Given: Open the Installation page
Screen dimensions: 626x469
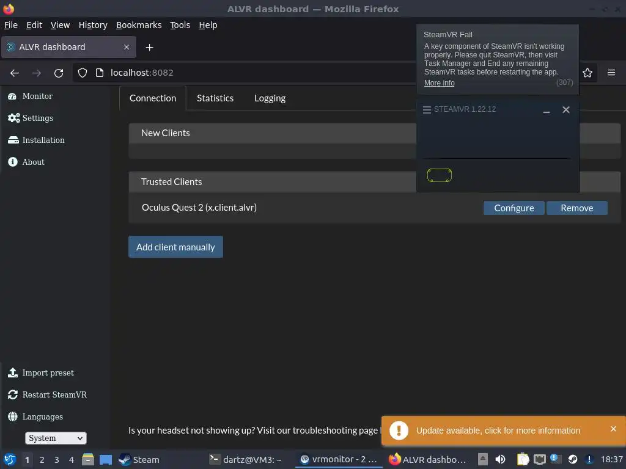Looking at the screenshot, I should click(36, 140).
